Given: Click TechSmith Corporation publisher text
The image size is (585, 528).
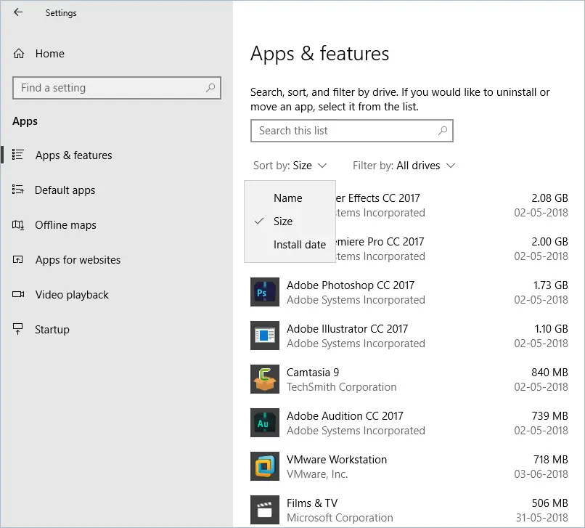Looking at the screenshot, I should [x=341, y=387].
